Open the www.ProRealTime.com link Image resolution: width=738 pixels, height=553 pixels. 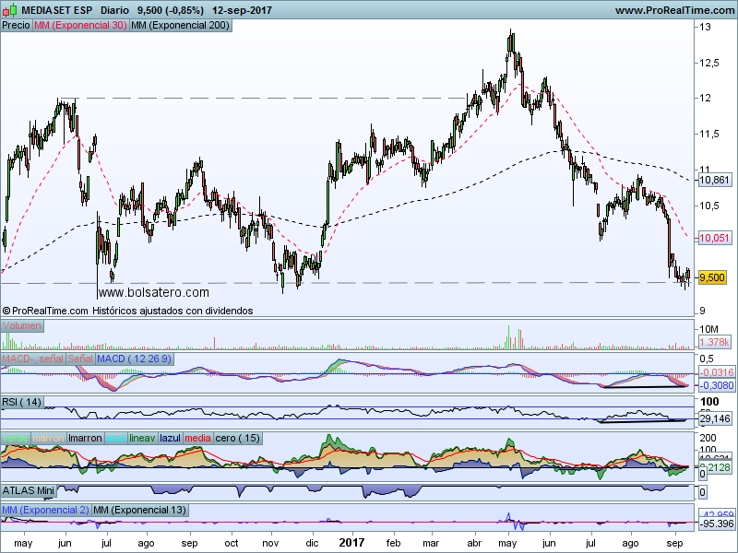tap(673, 10)
